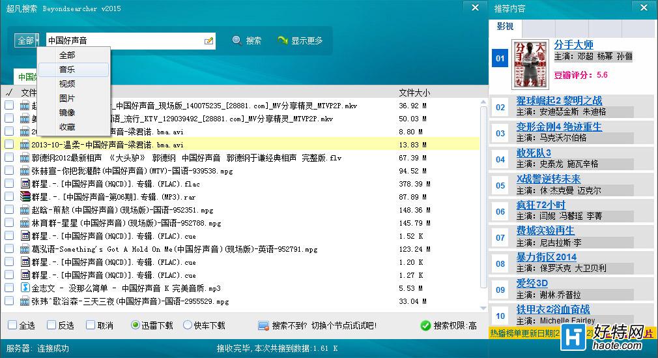Switch to the 影视 tab
This screenshot has height=358, width=658.
506,27
